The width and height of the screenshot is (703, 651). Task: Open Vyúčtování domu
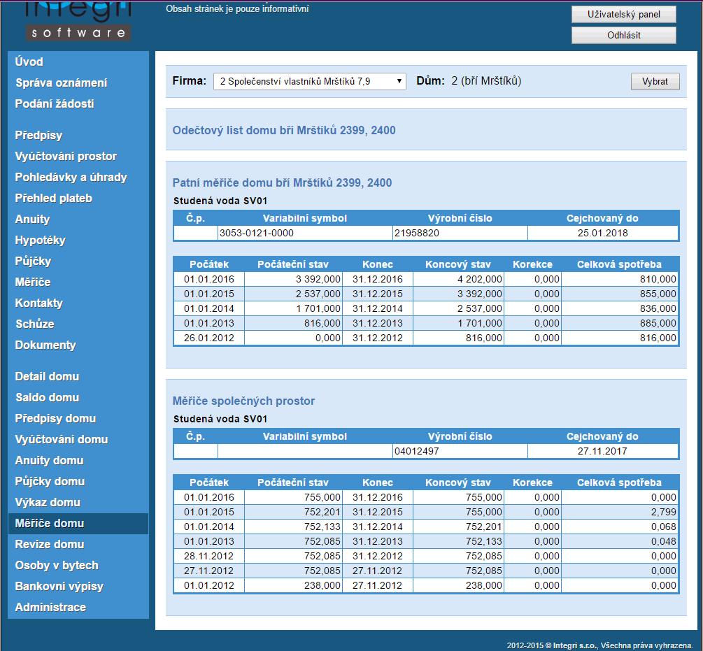[x=62, y=440]
